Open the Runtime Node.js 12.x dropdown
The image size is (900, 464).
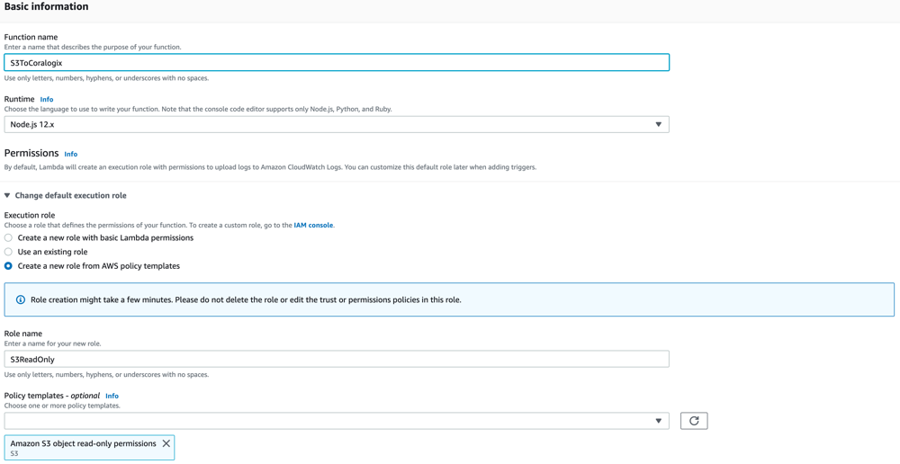click(337, 124)
